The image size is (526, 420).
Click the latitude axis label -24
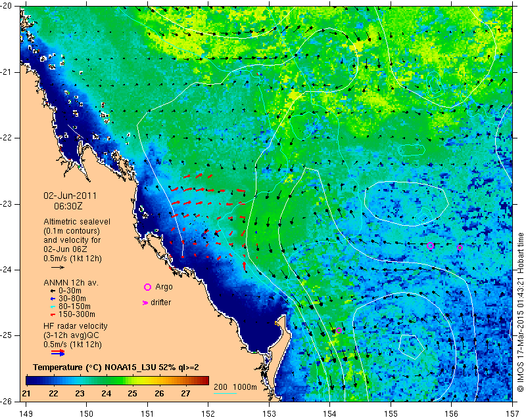[x=6, y=270]
